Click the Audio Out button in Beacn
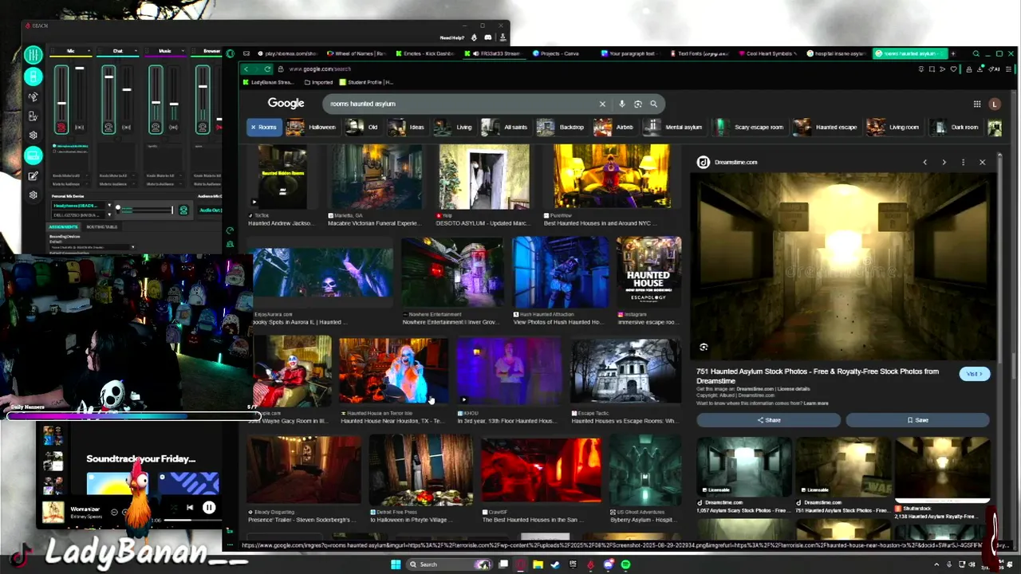1021x574 pixels. point(210,210)
